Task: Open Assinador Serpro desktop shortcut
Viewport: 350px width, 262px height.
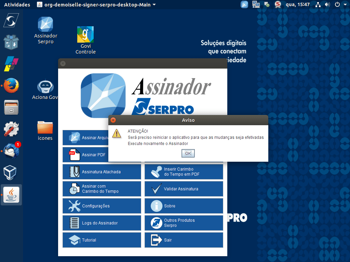Action: coord(45,30)
